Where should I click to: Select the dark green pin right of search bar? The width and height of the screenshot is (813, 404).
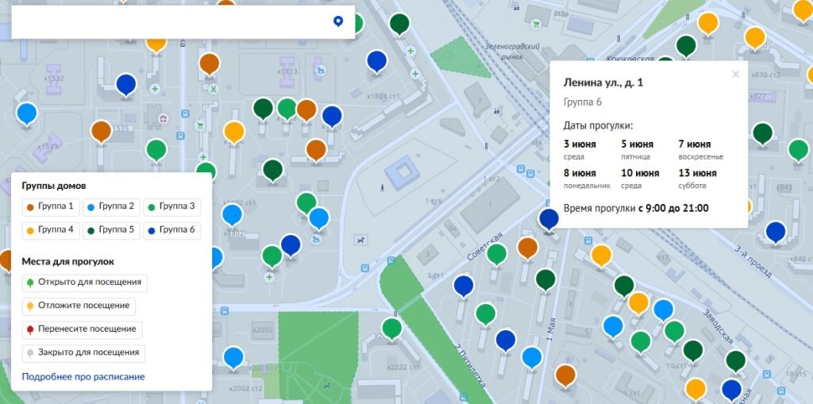coord(400,23)
